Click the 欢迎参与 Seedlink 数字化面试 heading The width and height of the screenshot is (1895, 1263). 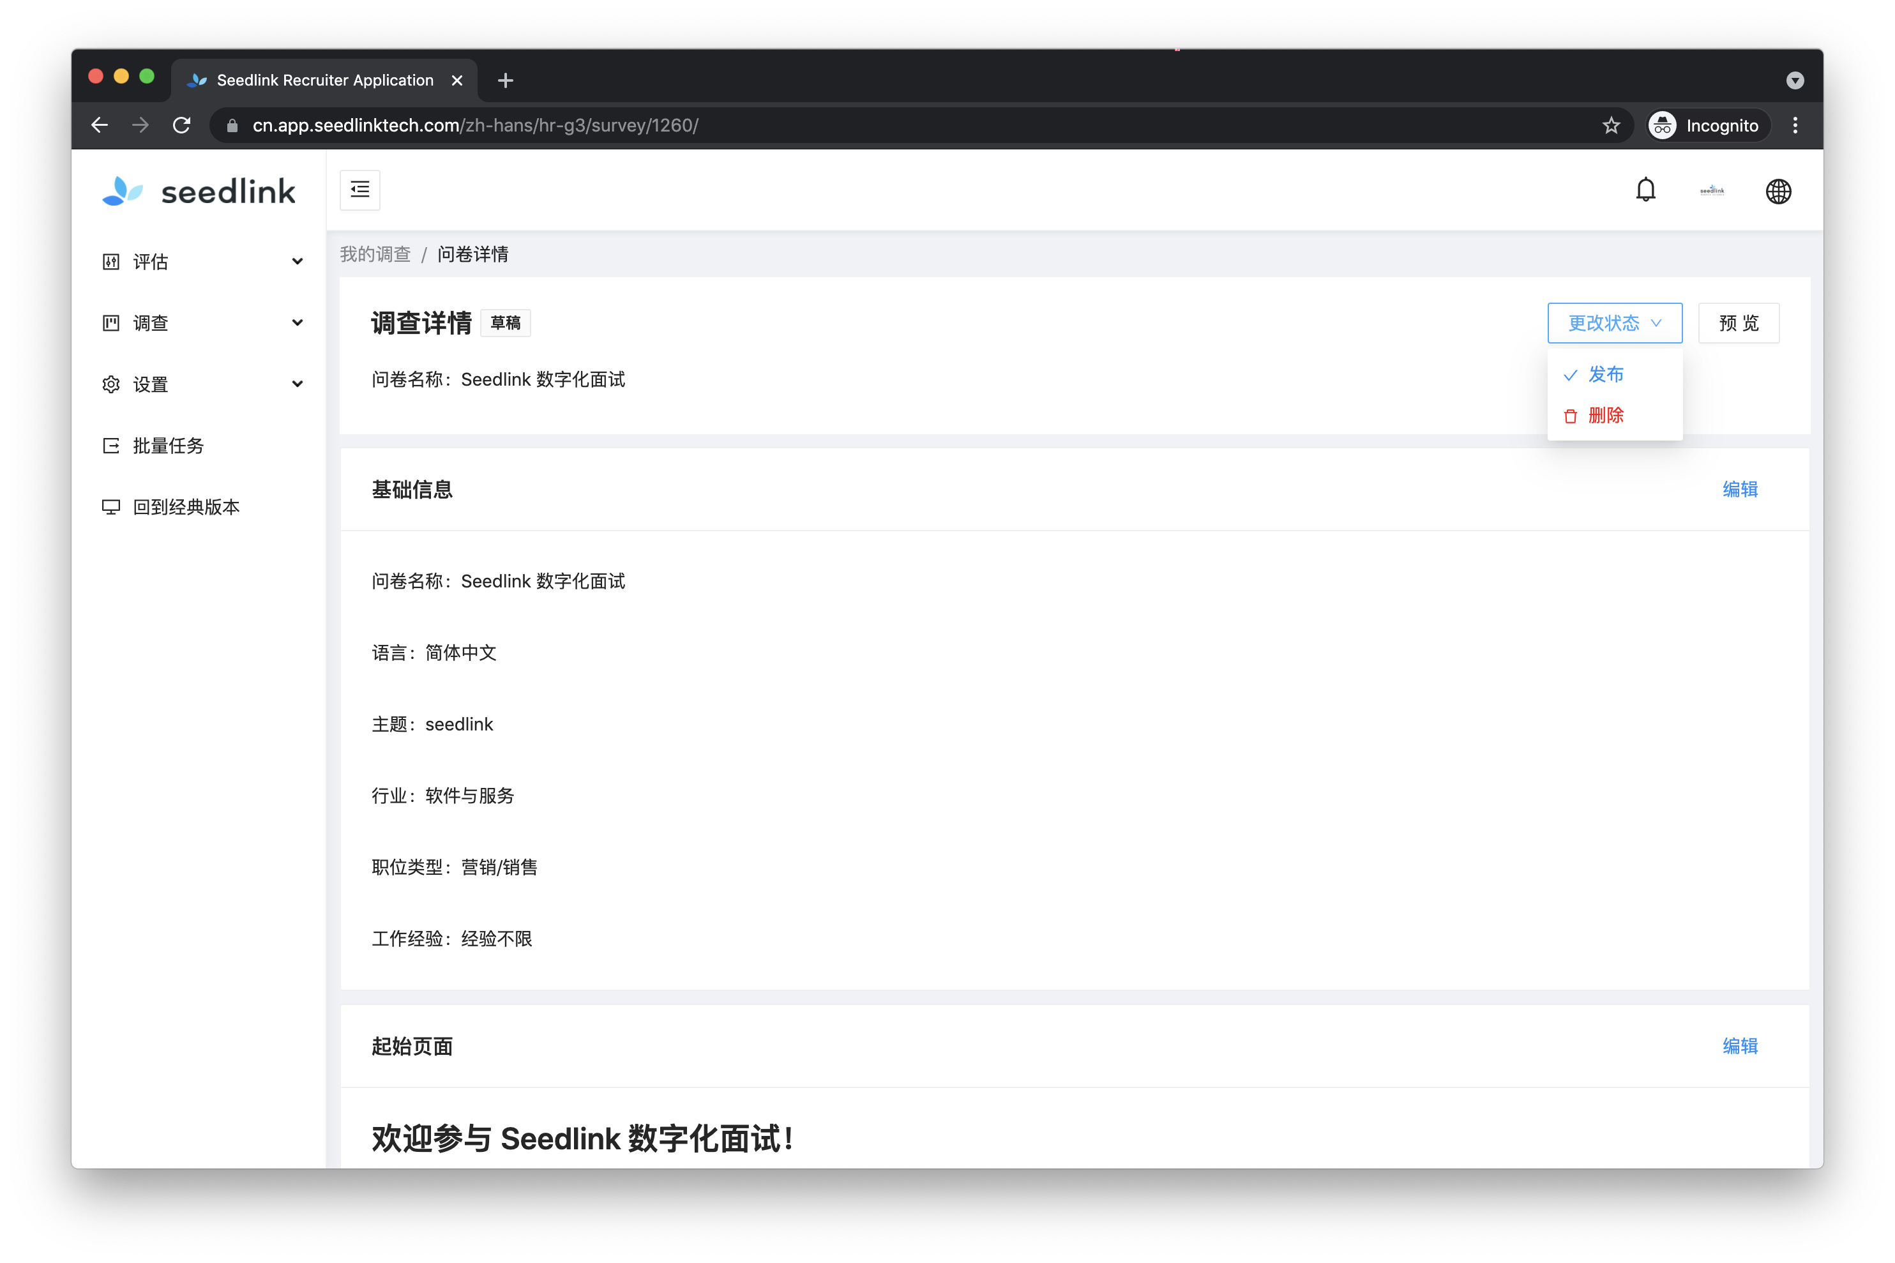click(x=583, y=1138)
